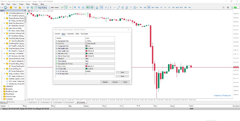Toggle the Algo Trading button
This screenshot has width=240, height=121.
pos(41,7)
